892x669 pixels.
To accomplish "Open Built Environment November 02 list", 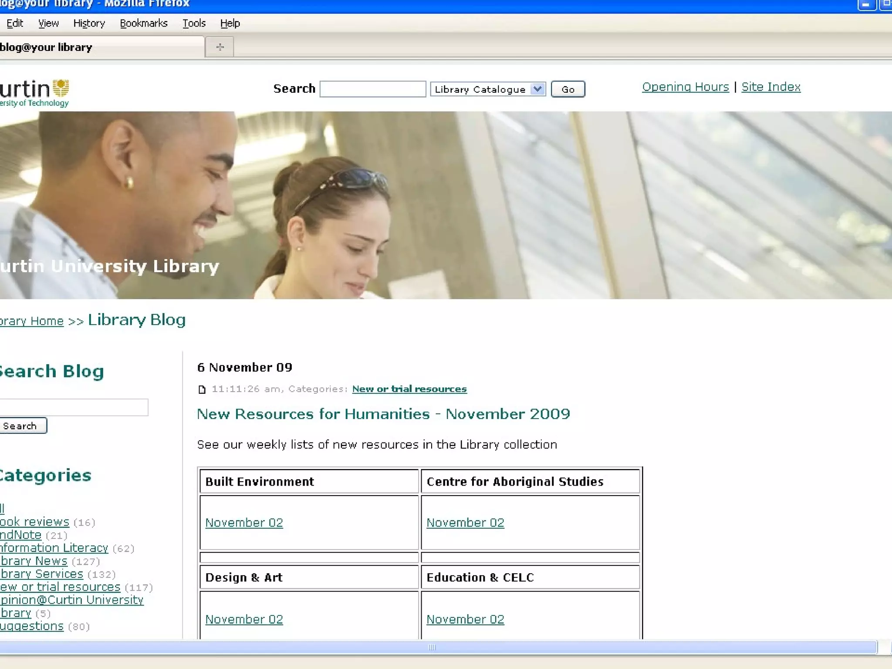I will pyautogui.click(x=244, y=523).
